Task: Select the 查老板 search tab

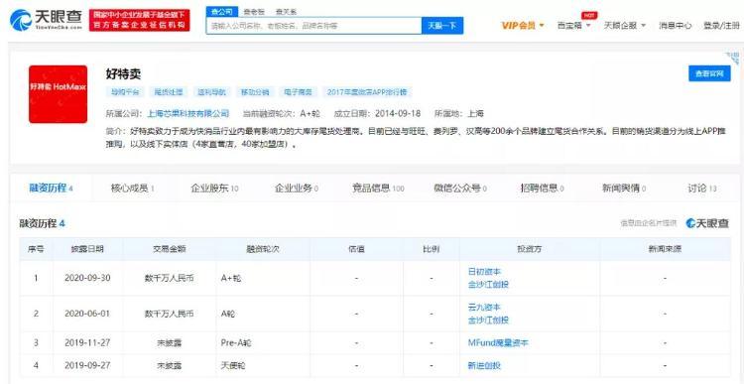Action: (x=254, y=12)
